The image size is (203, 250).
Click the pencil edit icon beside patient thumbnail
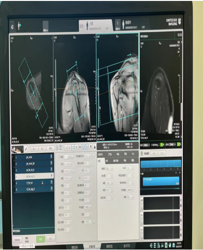coord(26,149)
